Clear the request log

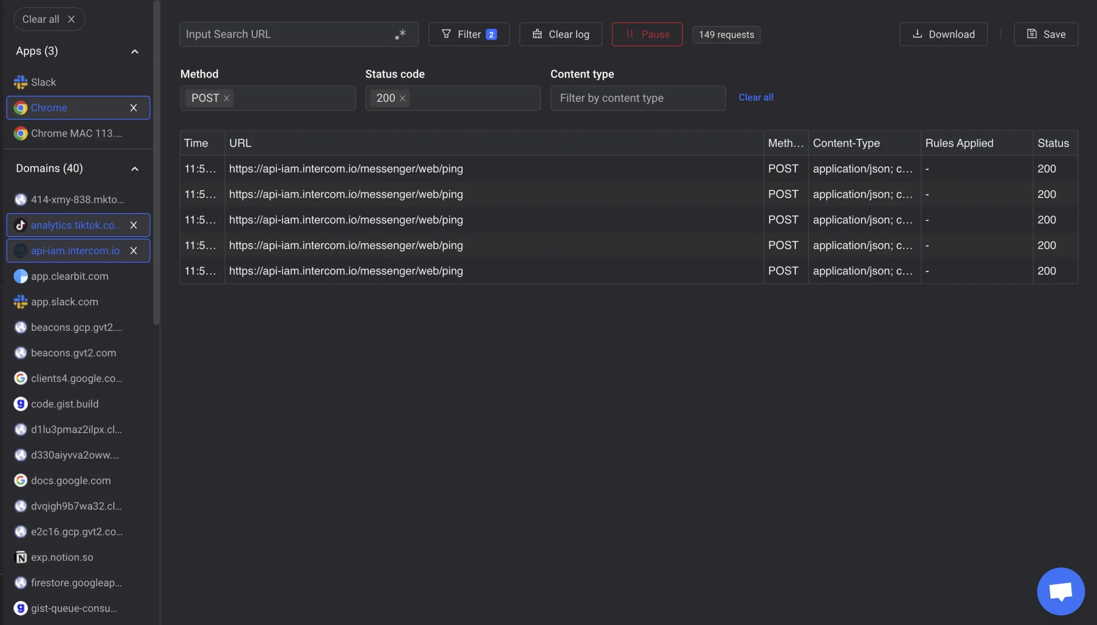[x=560, y=34]
